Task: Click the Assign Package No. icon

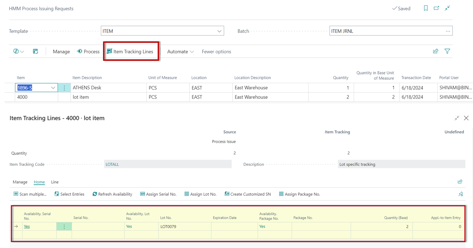Action: (281, 194)
